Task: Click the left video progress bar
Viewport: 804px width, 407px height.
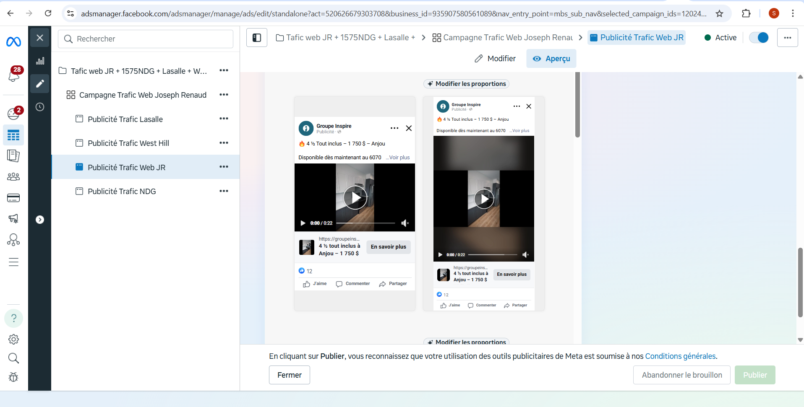Action: coord(365,223)
